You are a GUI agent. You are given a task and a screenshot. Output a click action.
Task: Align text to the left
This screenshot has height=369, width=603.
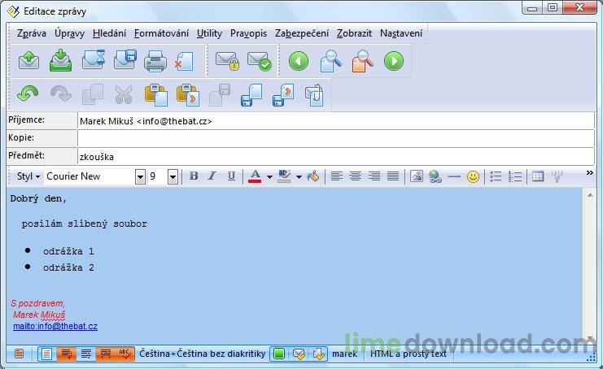(x=337, y=176)
